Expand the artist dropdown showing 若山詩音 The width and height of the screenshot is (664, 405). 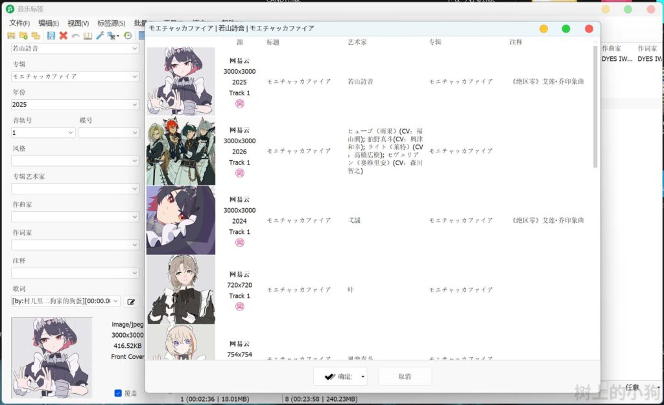click(x=134, y=49)
